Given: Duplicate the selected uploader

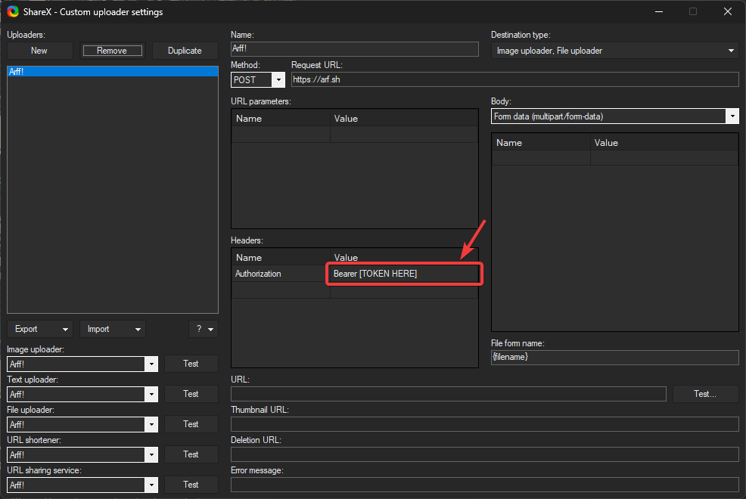Looking at the screenshot, I should [185, 51].
